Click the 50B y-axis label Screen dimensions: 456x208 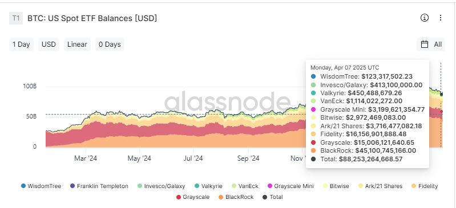coord(31,116)
